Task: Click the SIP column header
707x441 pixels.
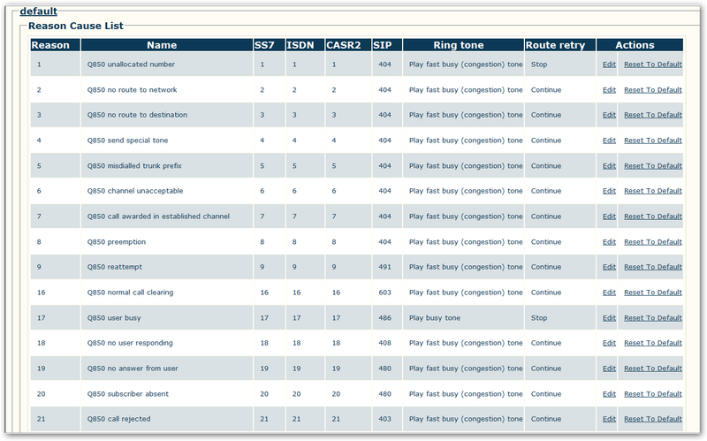Action: (387, 45)
